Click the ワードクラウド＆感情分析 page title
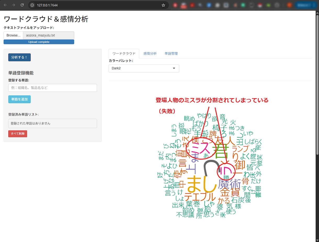Image resolution: width=319 pixels, height=242 pixels. pos(46,19)
